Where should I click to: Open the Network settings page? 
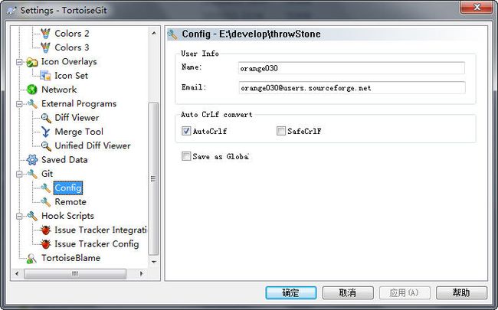click(59, 90)
